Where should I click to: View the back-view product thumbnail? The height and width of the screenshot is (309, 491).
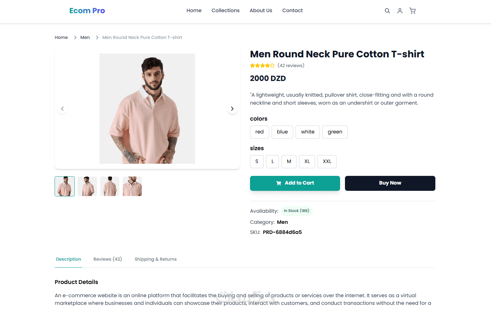click(x=110, y=186)
